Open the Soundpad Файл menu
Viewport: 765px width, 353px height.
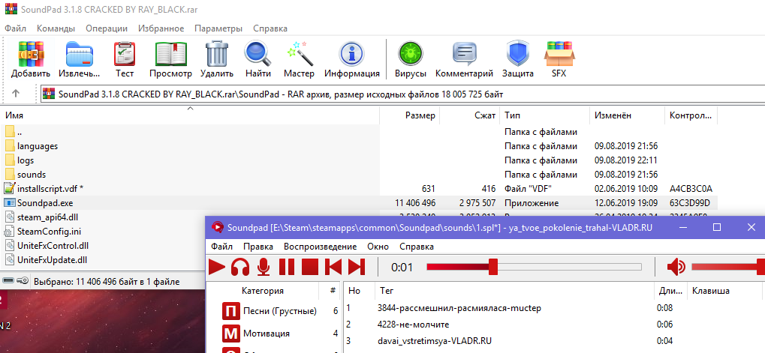(x=222, y=247)
